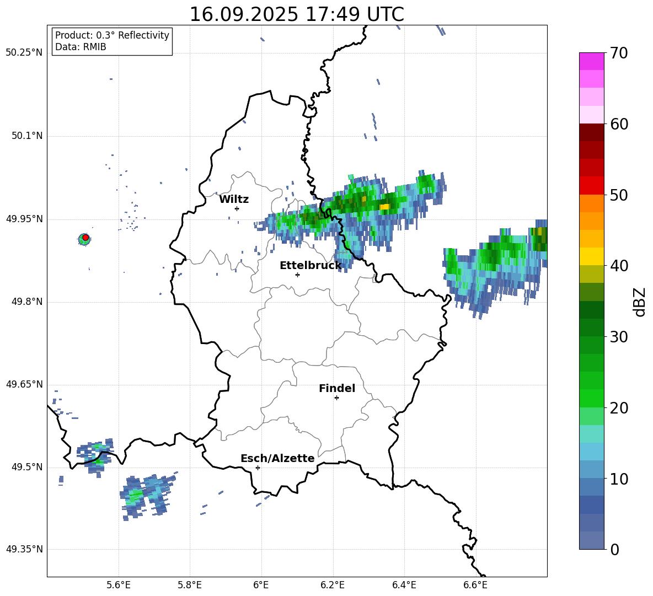Click the 5.6°E longitude label
653x596 pixels.
[x=119, y=585]
